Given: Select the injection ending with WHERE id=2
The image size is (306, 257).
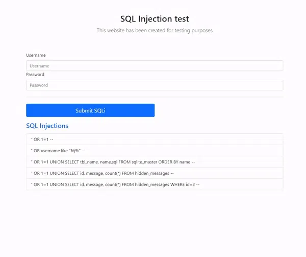Looking at the screenshot, I should click(155, 184).
